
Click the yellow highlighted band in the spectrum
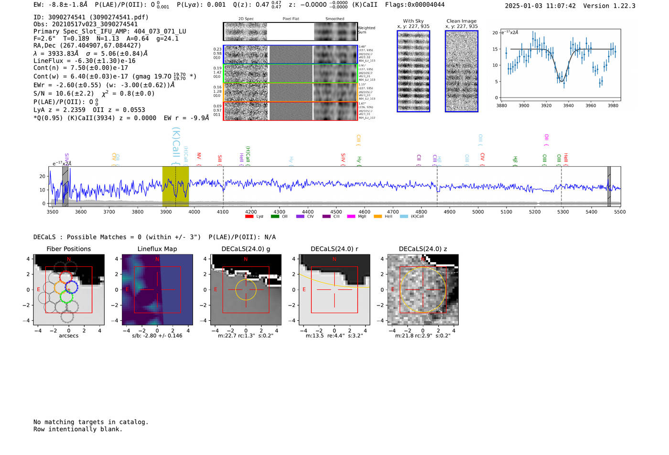(175, 187)
